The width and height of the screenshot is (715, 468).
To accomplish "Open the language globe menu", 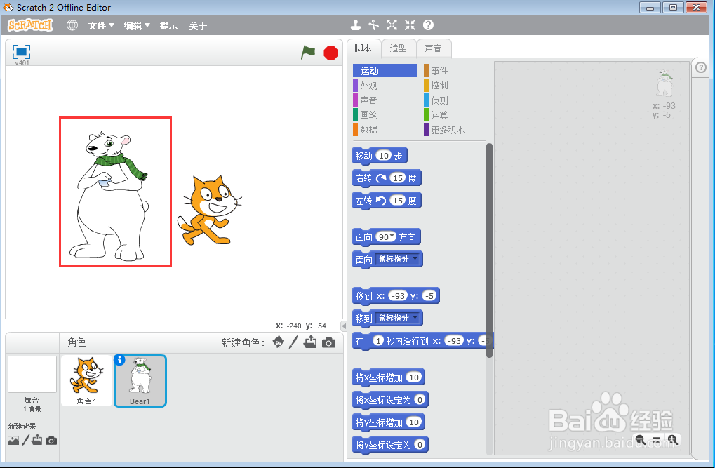I will point(72,25).
